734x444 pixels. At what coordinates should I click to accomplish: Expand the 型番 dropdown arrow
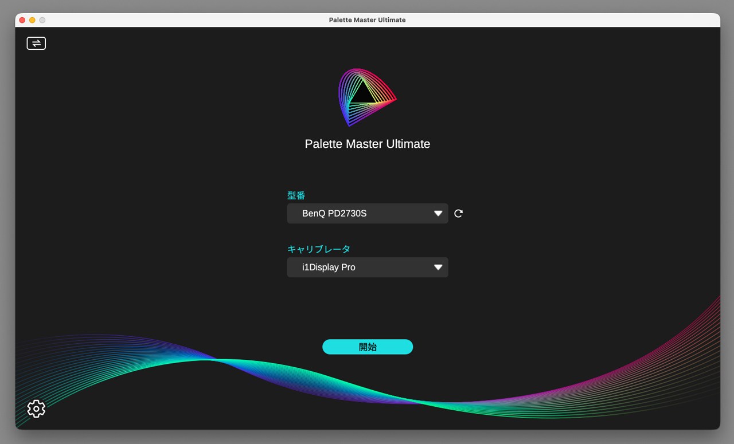click(438, 214)
